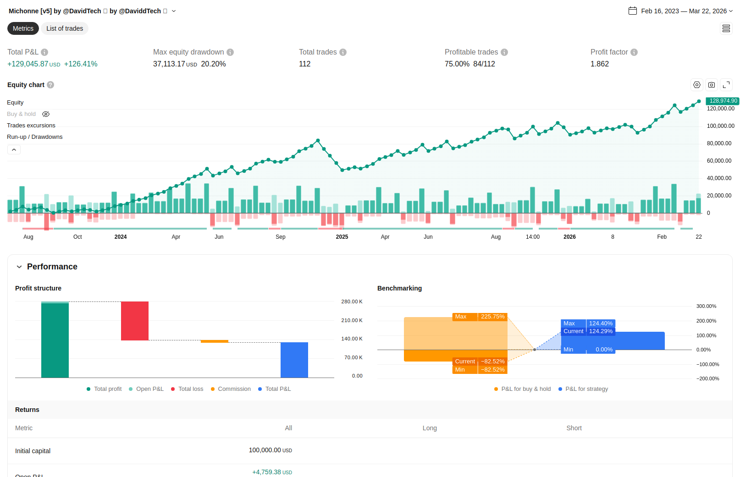This screenshot has height=477, width=740.
Task: Open equity chart settings icon
Action: tap(697, 85)
